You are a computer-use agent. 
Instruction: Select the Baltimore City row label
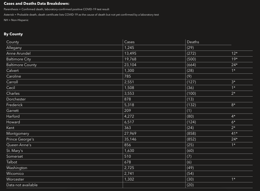(x=18, y=59)
